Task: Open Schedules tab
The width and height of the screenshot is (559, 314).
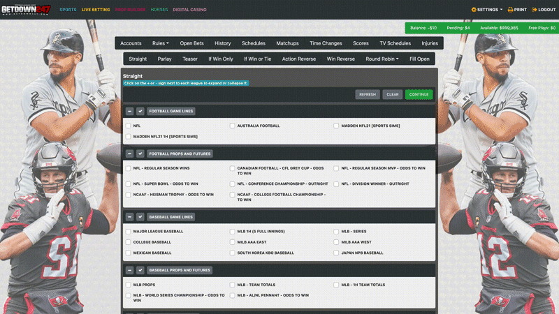Action: click(x=254, y=43)
